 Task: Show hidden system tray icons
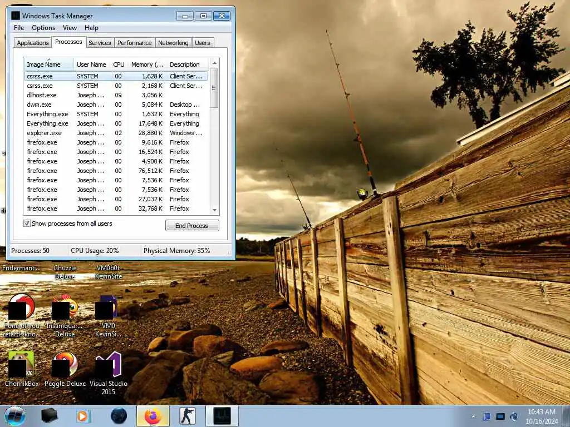473,416
